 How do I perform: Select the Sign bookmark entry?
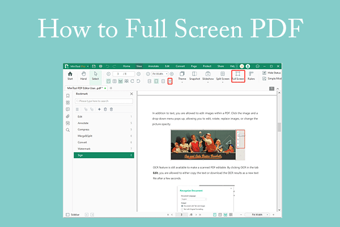(x=104, y=155)
